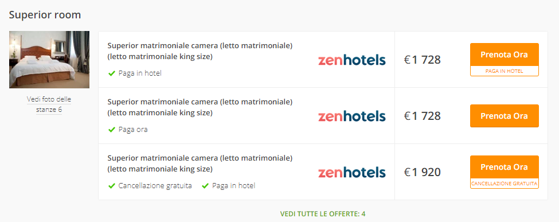
Task: Click Prenota Ora for the €1 920 offer
Action: coord(504,167)
